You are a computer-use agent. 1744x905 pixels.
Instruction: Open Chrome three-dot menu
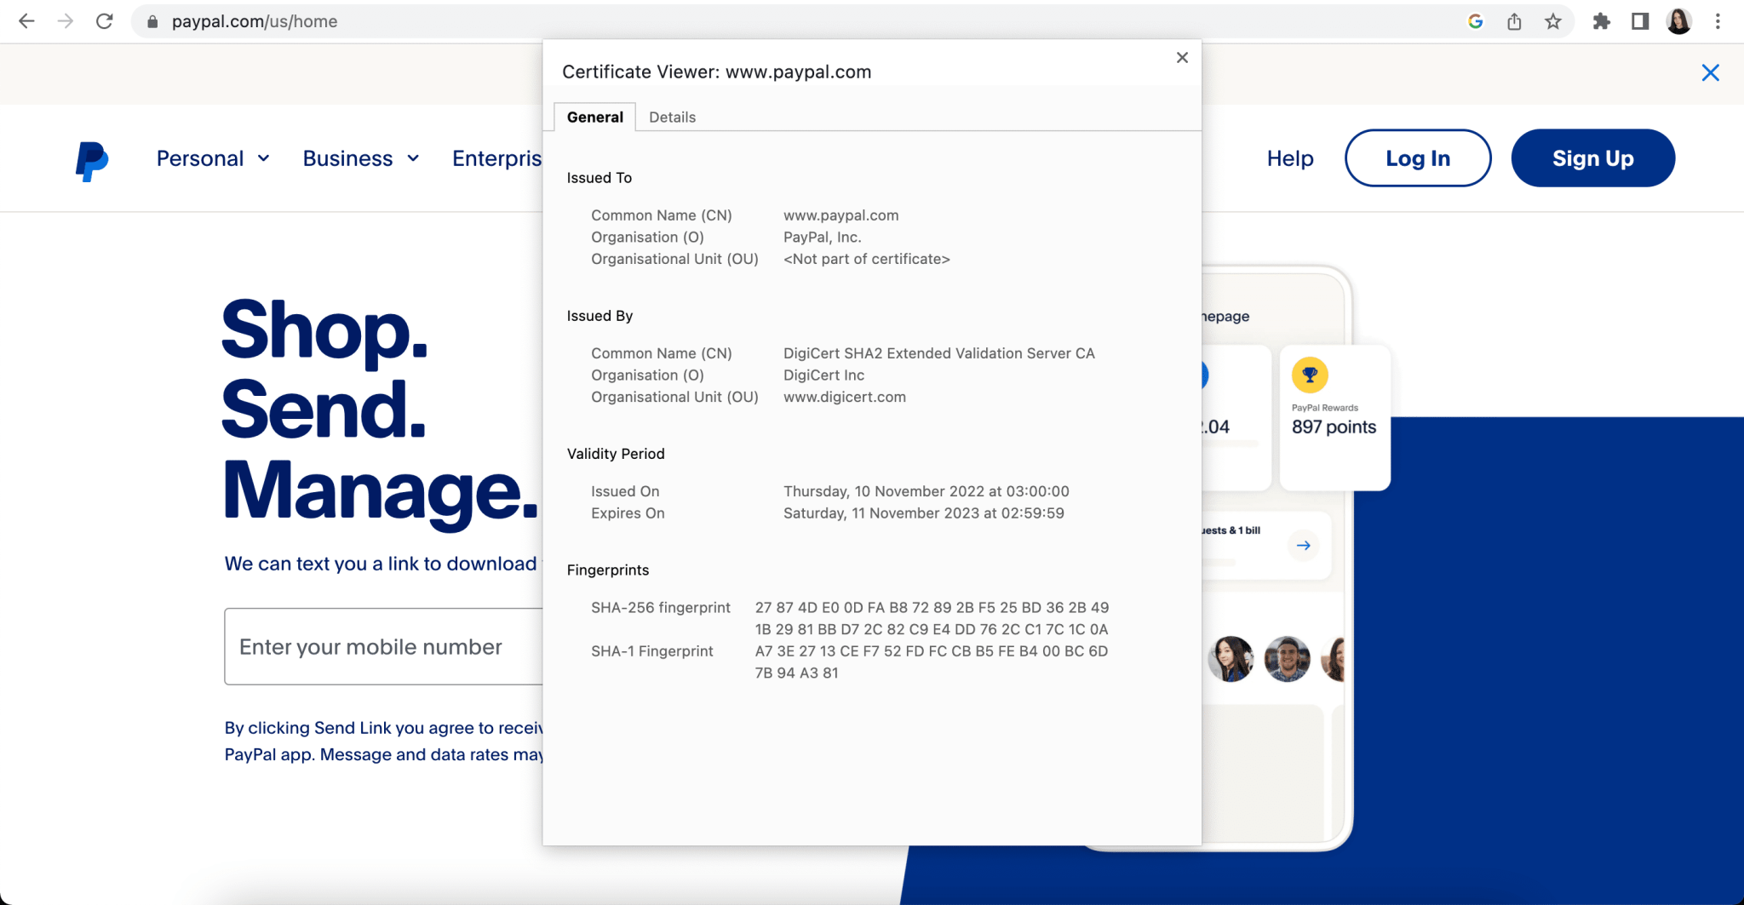coord(1718,21)
